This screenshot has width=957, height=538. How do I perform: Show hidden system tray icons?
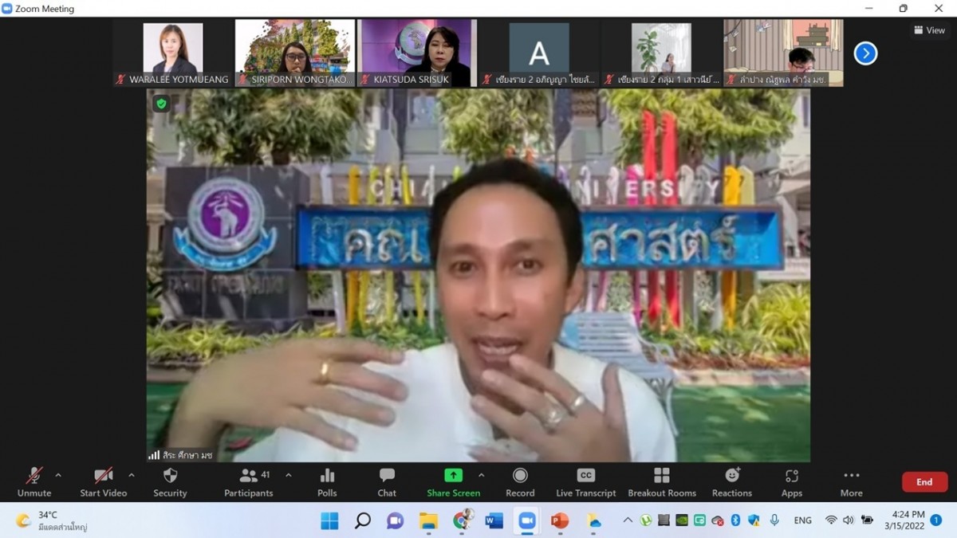pyautogui.click(x=628, y=520)
